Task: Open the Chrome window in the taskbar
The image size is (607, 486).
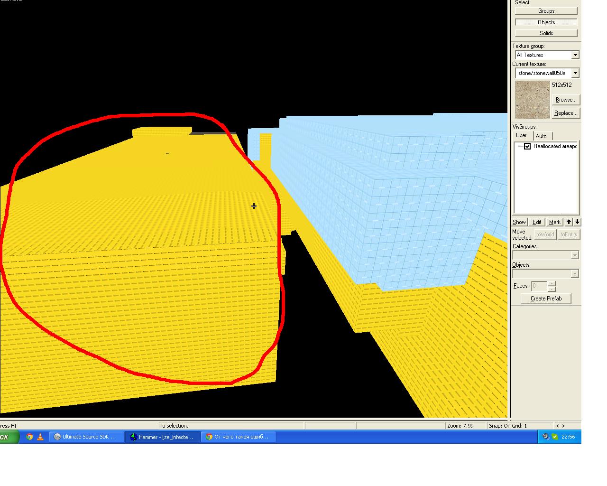Action: click(x=238, y=437)
